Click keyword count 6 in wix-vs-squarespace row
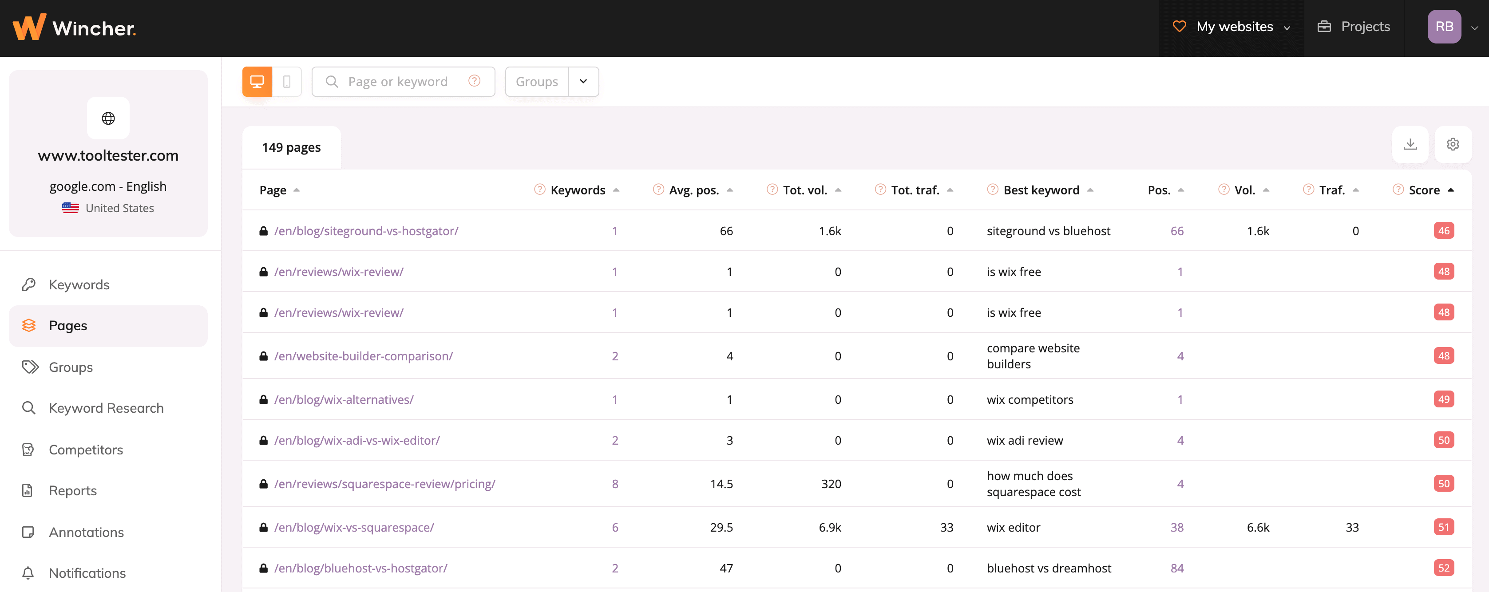 pyautogui.click(x=615, y=527)
